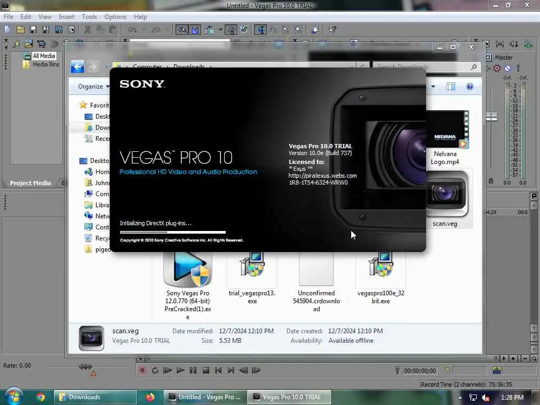Click the Stop button in transport bar
540x405 pixels.
pyautogui.click(x=206, y=371)
